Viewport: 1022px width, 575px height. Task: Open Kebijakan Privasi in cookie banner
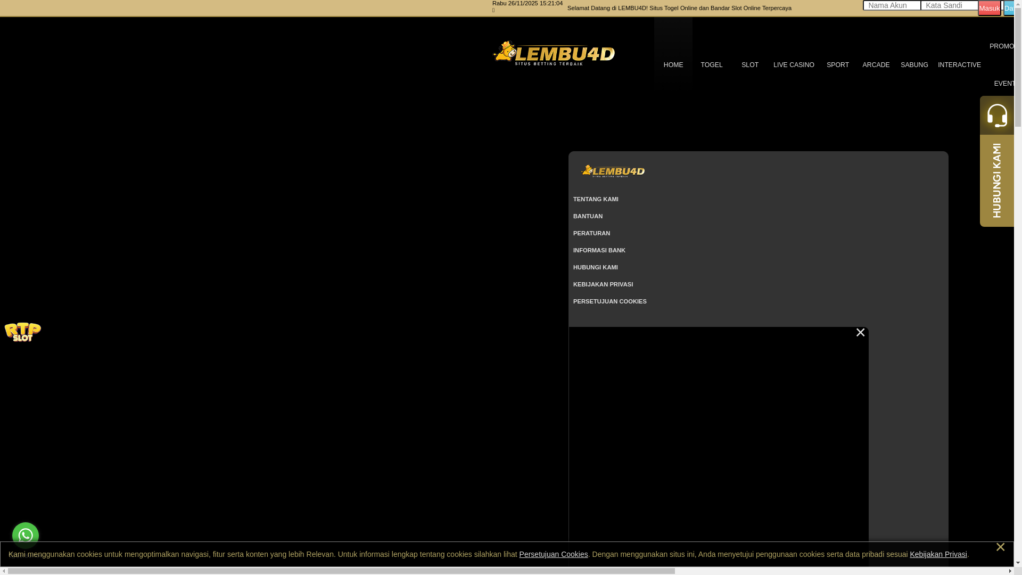938,554
